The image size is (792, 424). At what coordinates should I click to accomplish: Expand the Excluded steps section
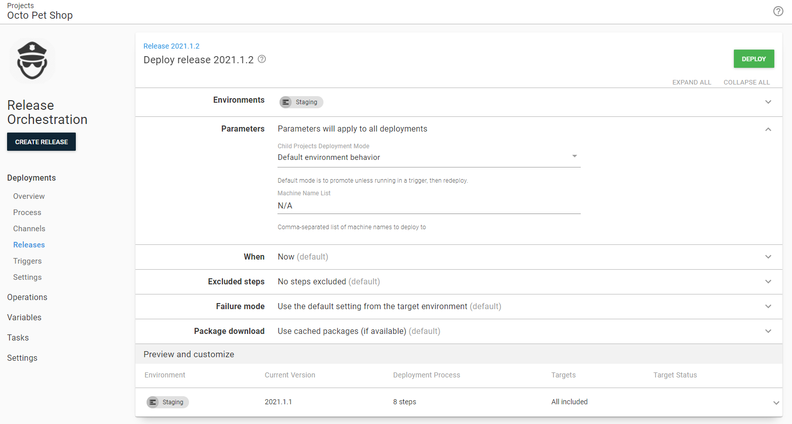pyautogui.click(x=768, y=282)
